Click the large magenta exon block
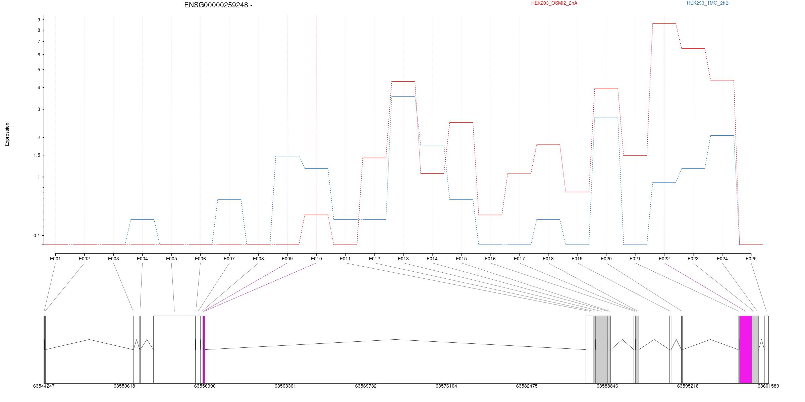Viewport: 805px width, 402px height. coord(746,349)
